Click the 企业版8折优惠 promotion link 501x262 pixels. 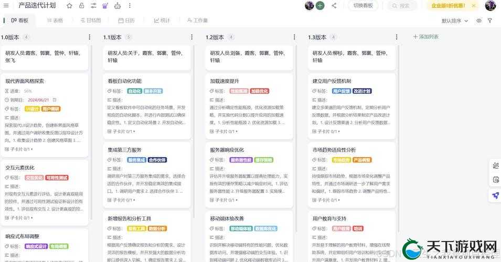tap(449, 6)
